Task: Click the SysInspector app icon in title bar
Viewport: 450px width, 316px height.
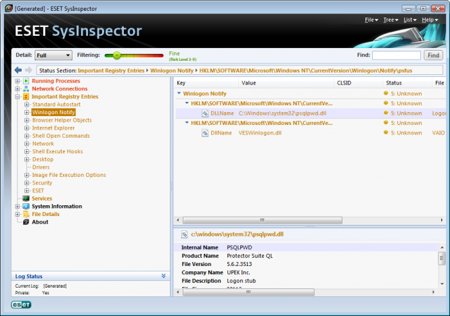Action: 9,8
